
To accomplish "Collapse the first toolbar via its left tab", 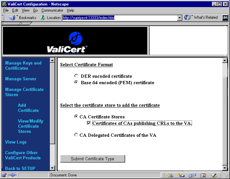I will click(11, 24).
